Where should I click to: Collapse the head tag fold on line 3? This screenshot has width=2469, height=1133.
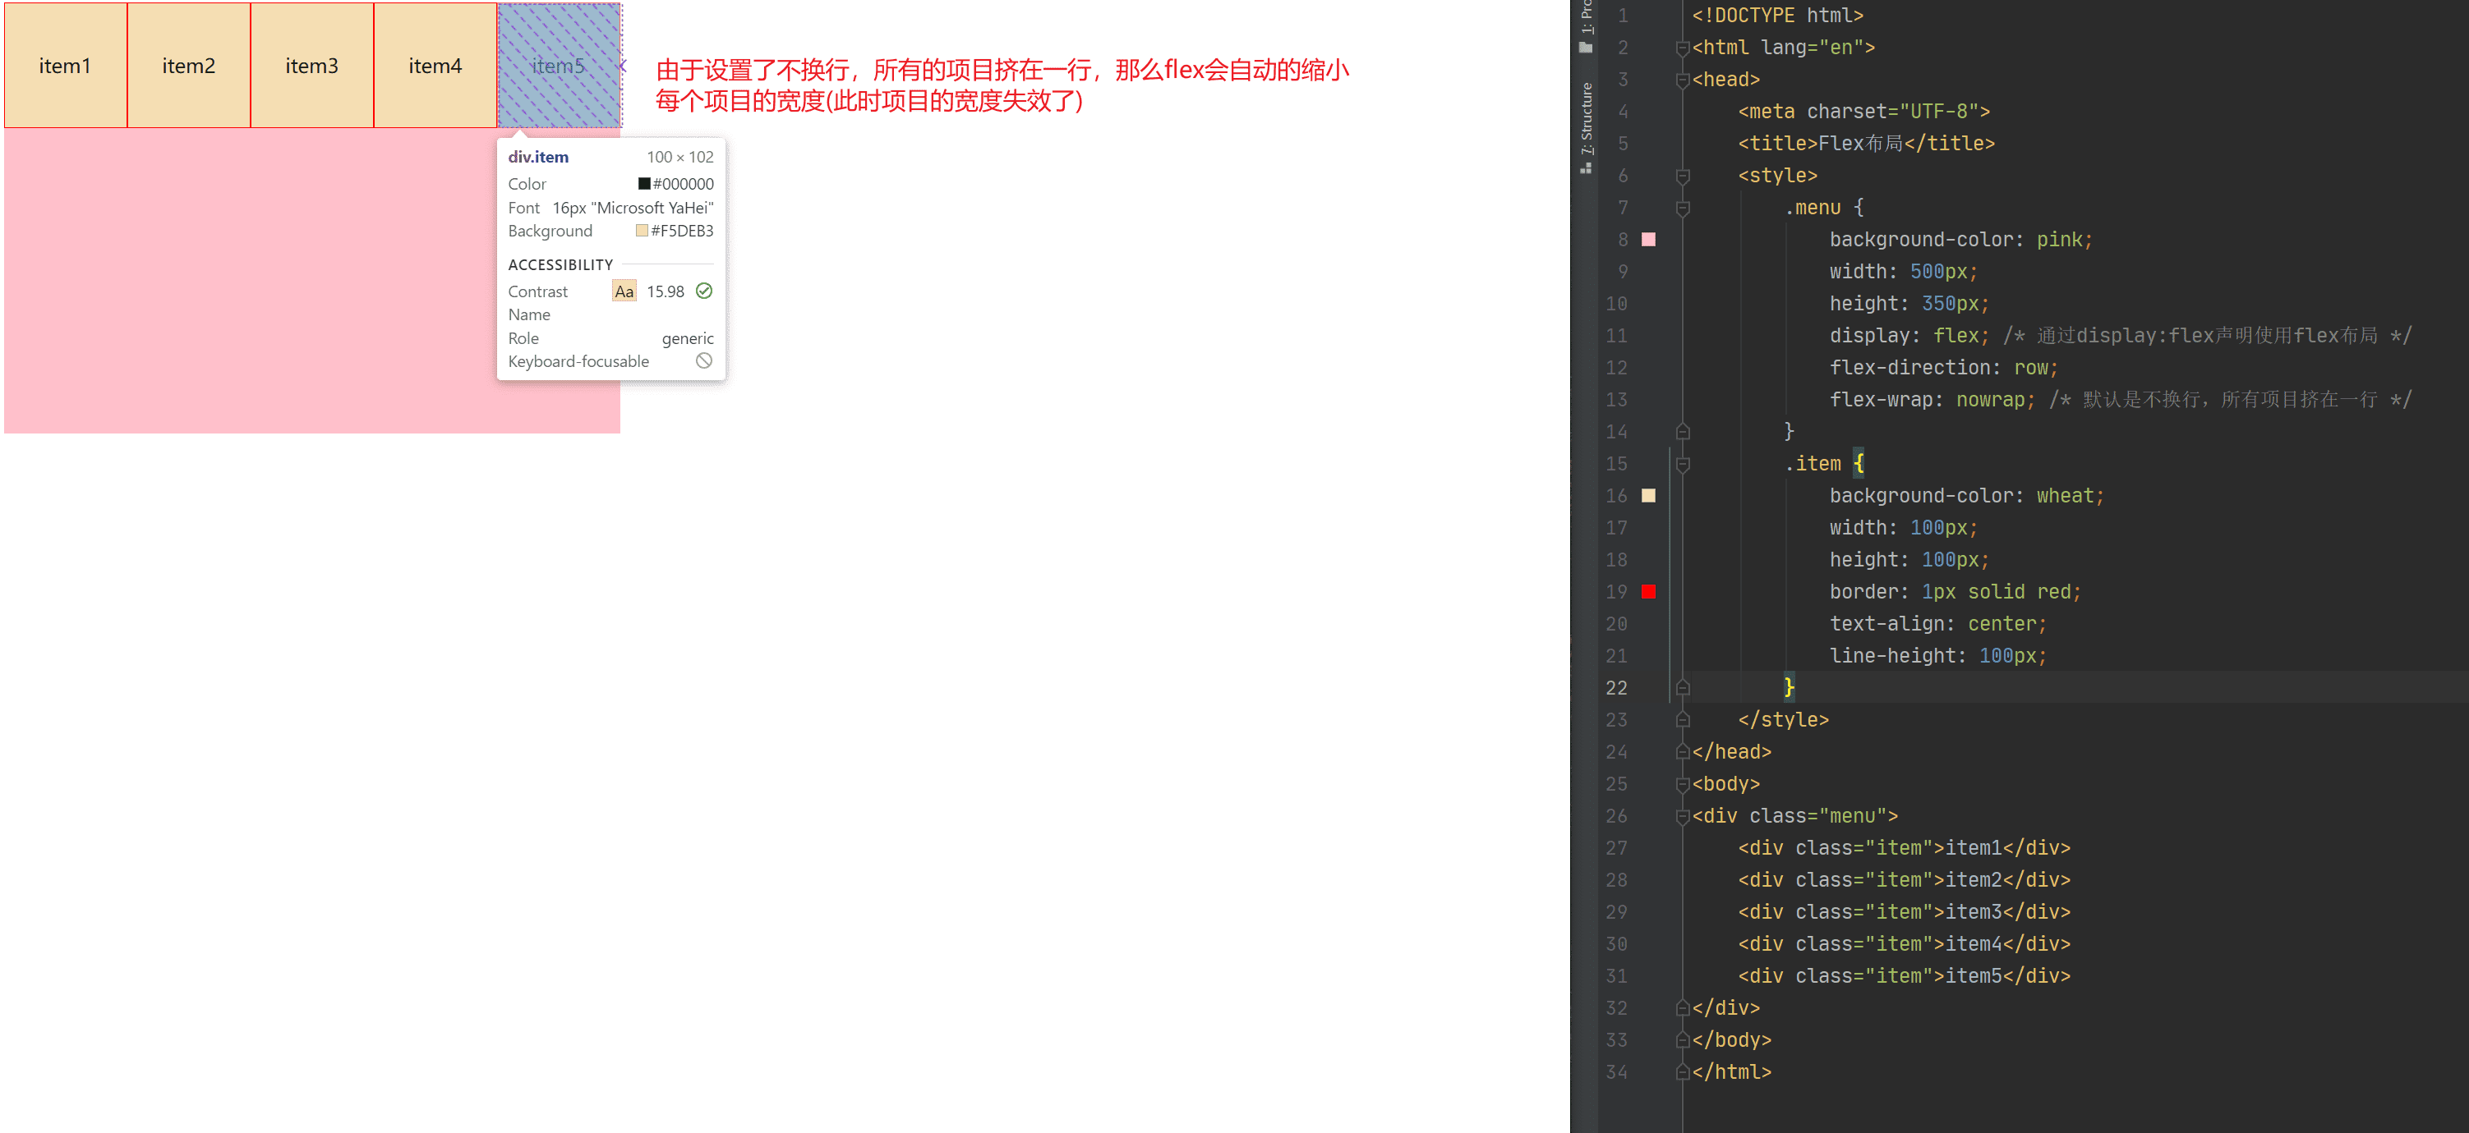tap(1682, 80)
